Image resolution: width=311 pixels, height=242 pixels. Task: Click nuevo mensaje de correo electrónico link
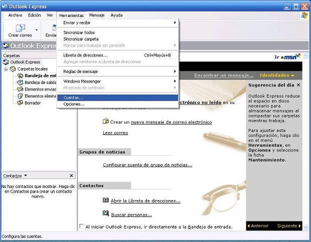[172, 122]
